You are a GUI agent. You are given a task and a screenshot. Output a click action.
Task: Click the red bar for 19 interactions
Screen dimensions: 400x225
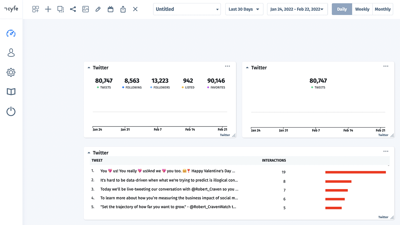(x=355, y=172)
